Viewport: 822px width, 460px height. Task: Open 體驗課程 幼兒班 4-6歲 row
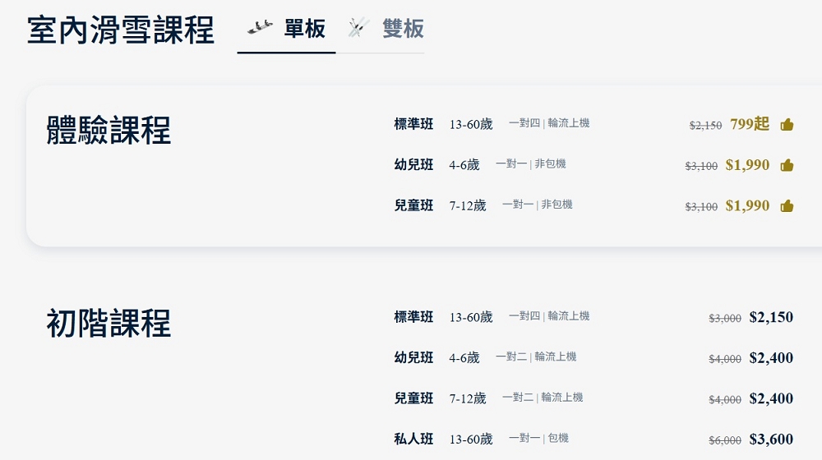click(x=413, y=164)
